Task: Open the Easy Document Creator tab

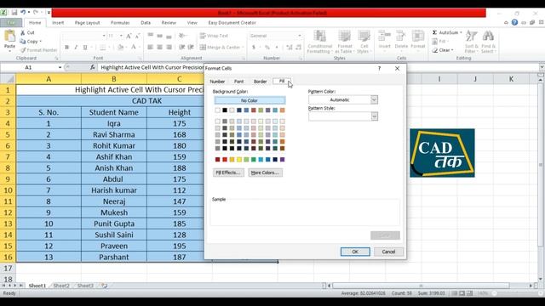Action: tap(232, 23)
